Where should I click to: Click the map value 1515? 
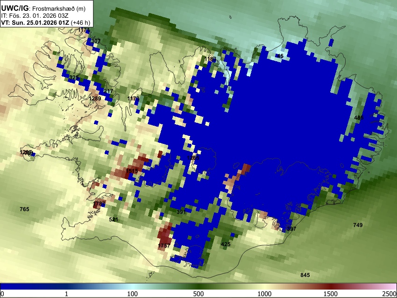click(132, 171)
